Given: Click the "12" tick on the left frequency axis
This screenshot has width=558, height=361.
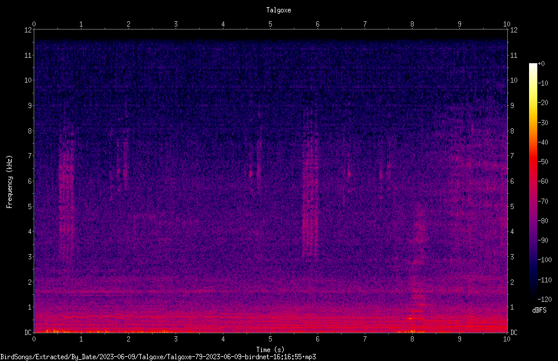Looking at the screenshot, I should (28, 30).
